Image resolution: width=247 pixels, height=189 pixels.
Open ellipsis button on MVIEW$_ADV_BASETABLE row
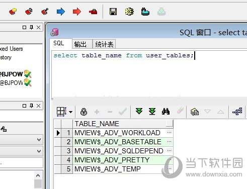pyautogui.click(x=170, y=142)
